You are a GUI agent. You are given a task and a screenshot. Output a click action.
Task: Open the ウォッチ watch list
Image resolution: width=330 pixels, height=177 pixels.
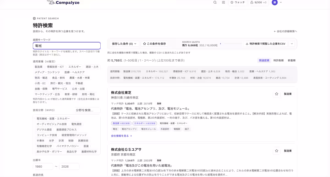[238, 2]
